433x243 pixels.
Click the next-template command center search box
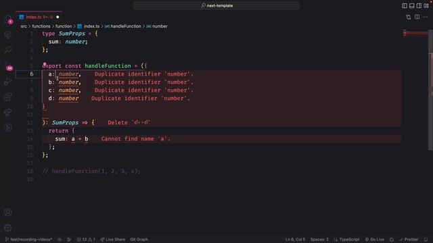click(216, 5)
